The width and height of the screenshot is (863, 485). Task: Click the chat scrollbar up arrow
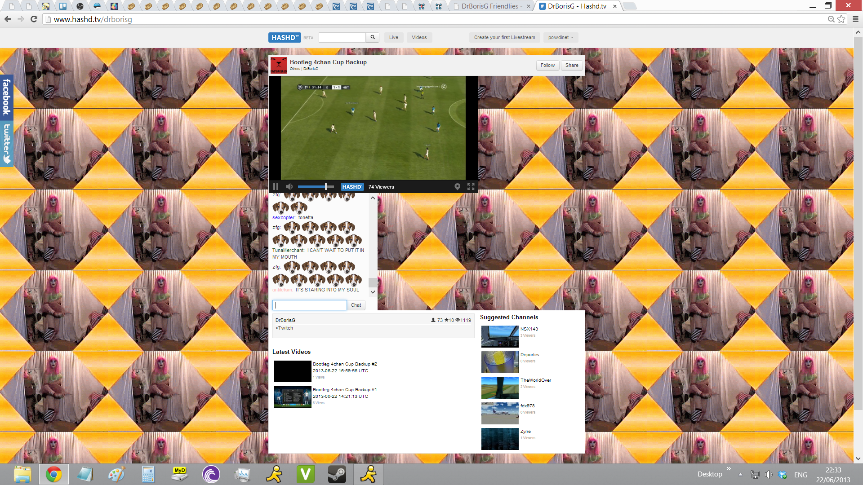tap(373, 198)
